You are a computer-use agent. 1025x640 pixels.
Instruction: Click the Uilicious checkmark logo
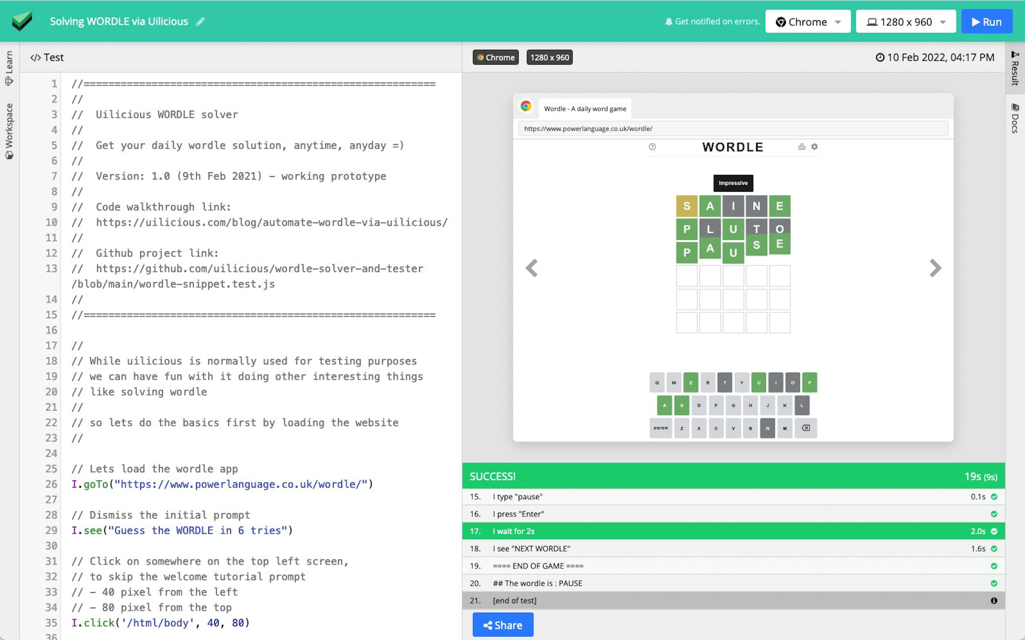[22, 21]
